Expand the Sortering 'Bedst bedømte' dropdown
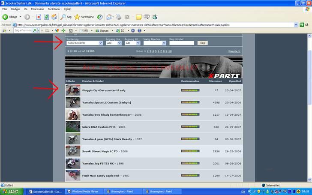312x195 pixels. [x=84, y=43]
